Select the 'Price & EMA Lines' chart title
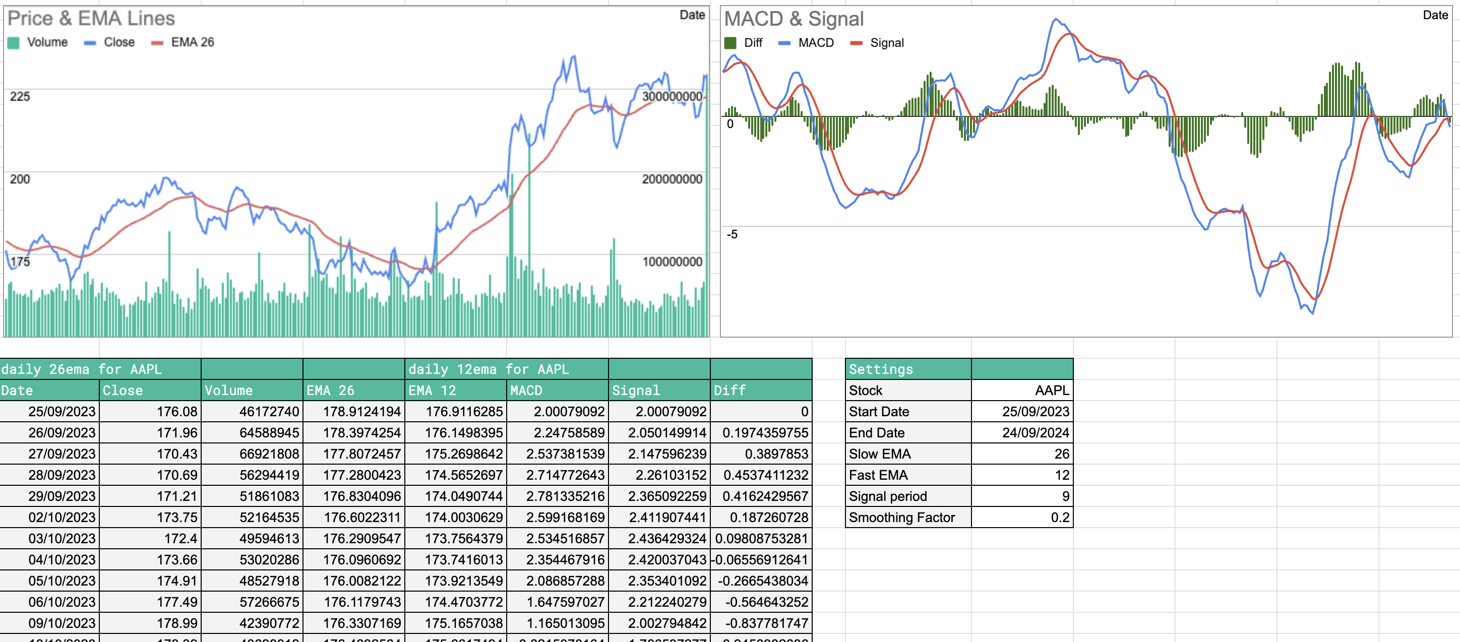The image size is (1460, 642). pyautogui.click(x=91, y=18)
